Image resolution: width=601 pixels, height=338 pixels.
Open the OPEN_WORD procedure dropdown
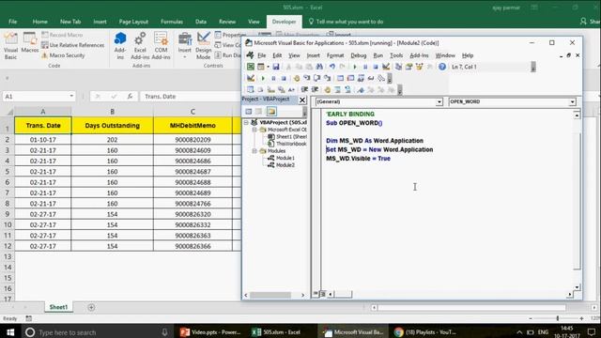[572, 102]
